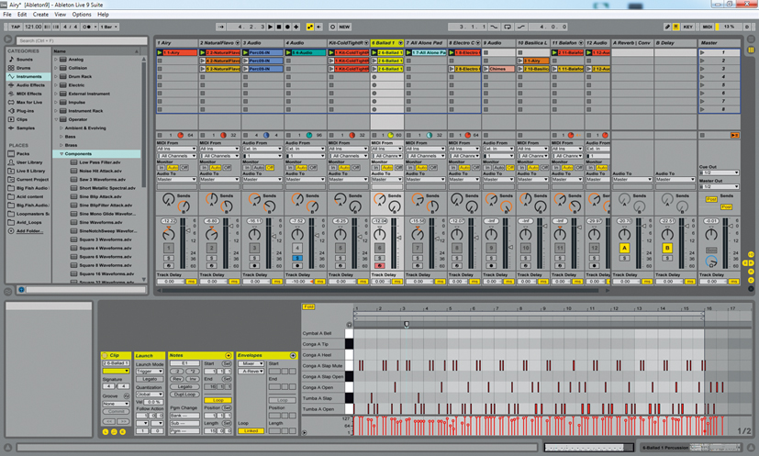
Task: Click the TAP tempo button
Action: (16, 28)
